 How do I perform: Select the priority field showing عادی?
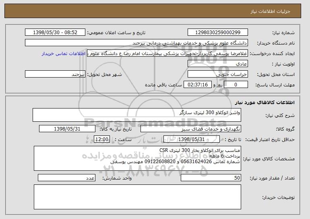(x=218, y=64)
